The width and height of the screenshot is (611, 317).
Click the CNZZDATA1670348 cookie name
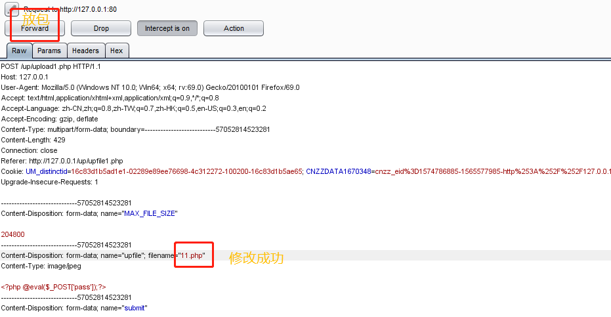tap(339, 171)
